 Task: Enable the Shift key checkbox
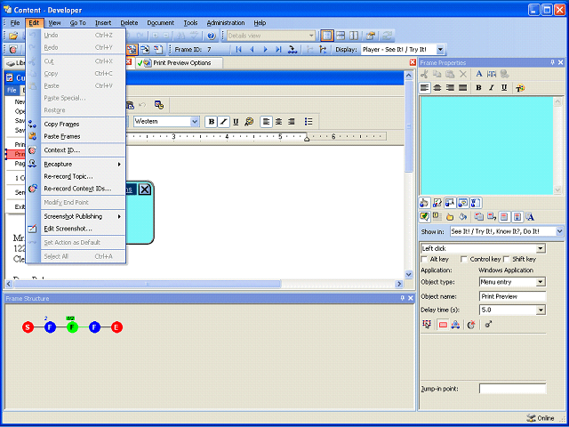pyautogui.click(x=506, y=259)
